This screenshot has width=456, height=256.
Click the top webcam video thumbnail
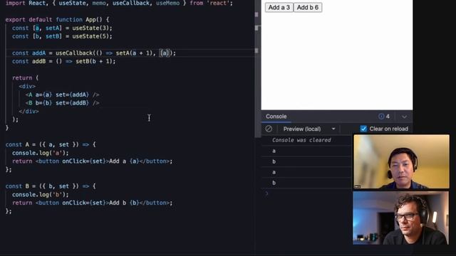coord(402,161)
